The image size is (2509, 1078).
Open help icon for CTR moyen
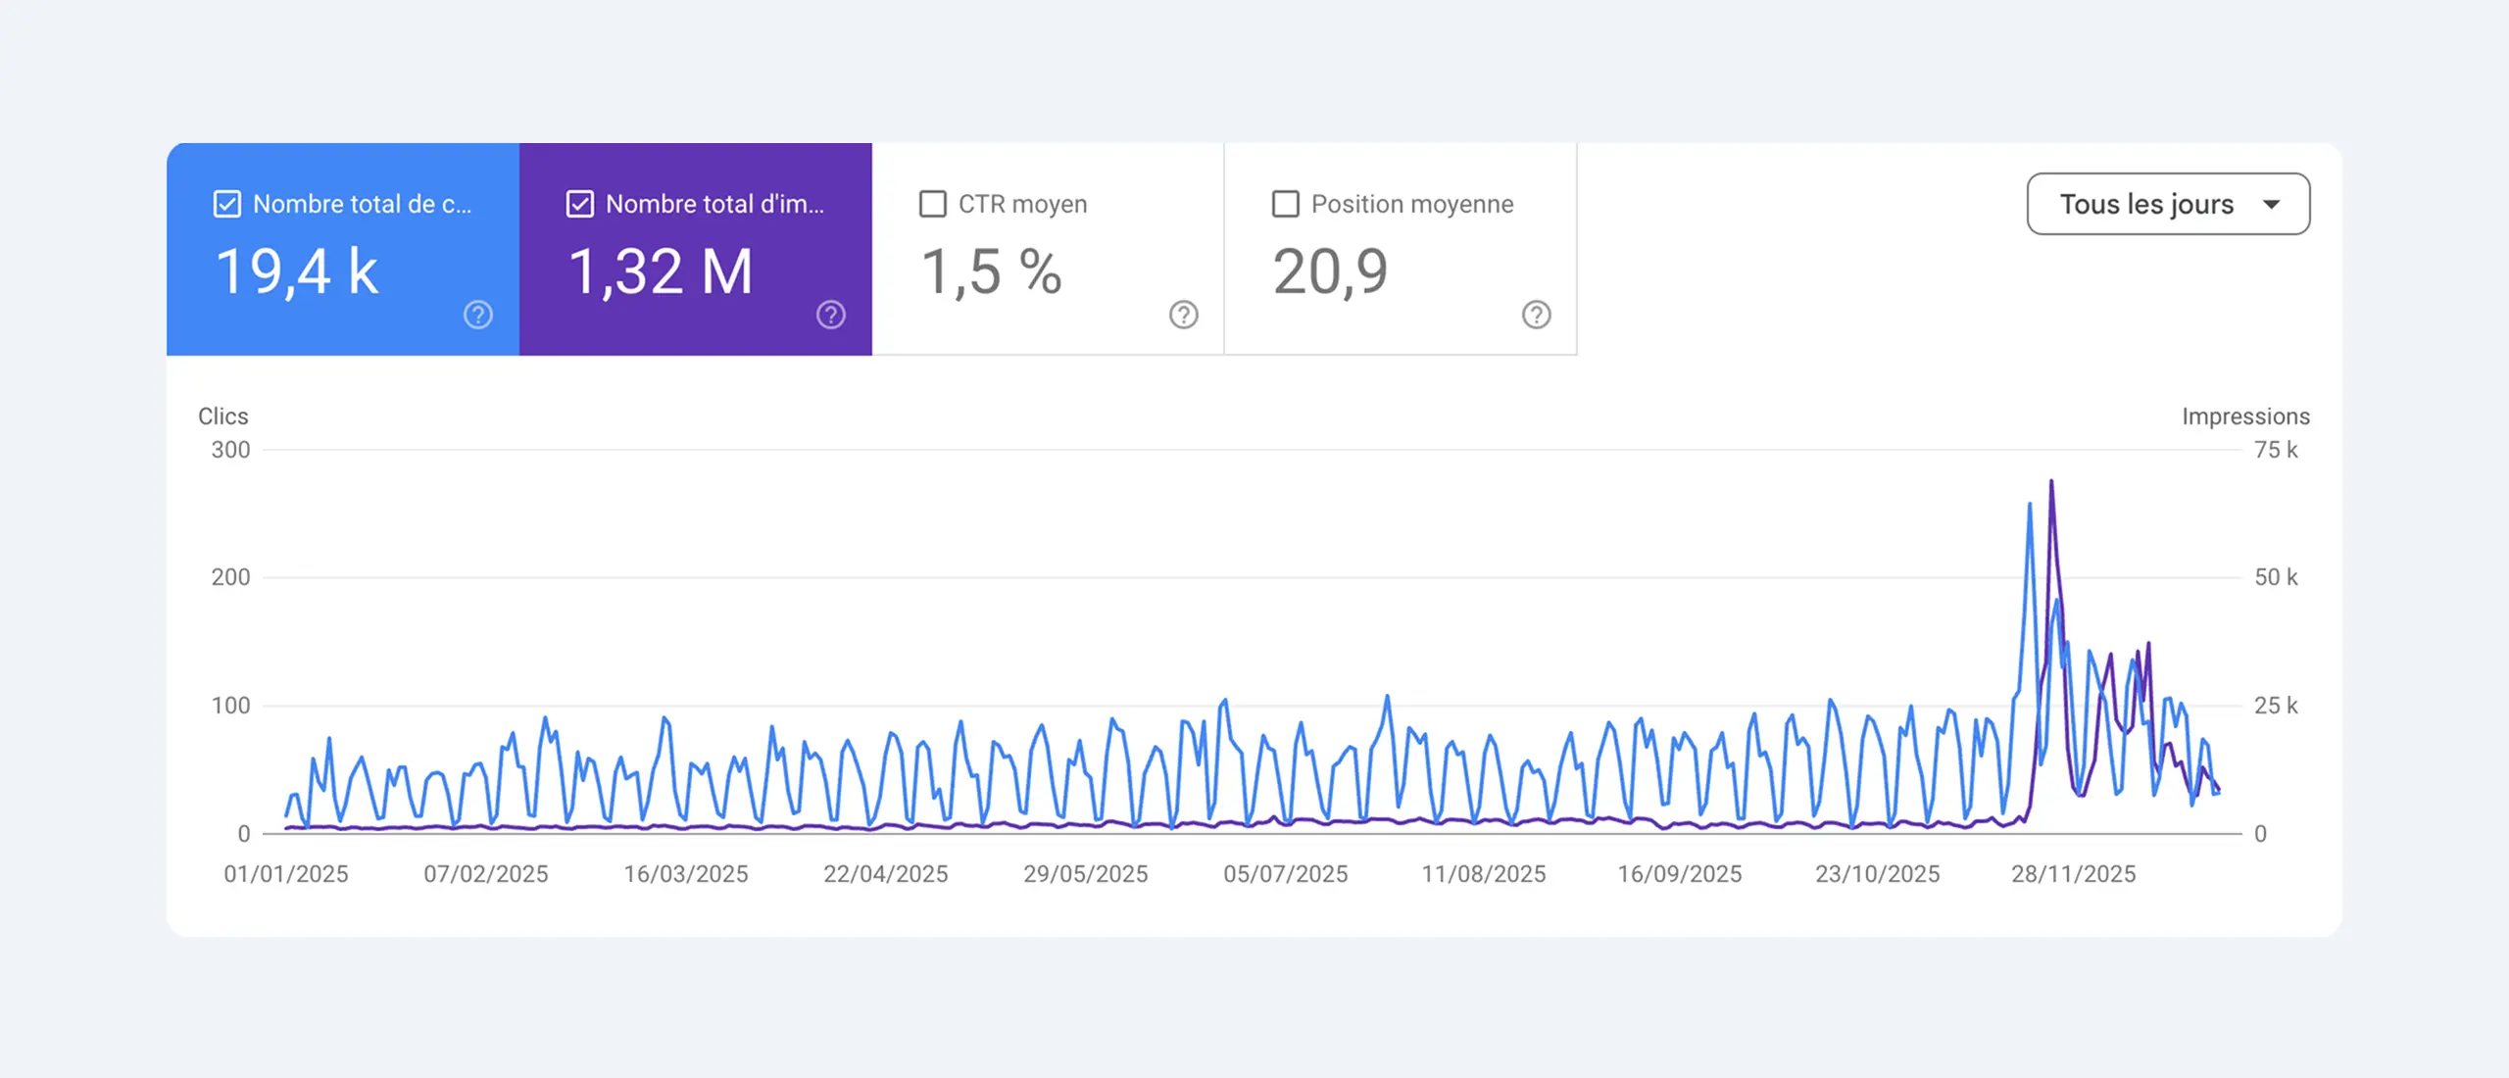pyautogui.click(x=1184, y=315)
